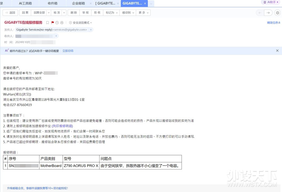Open 安全浏览模式 dropdown
Image resolution: width=282 pixels, height=192 pixels.
click(81, 23)
